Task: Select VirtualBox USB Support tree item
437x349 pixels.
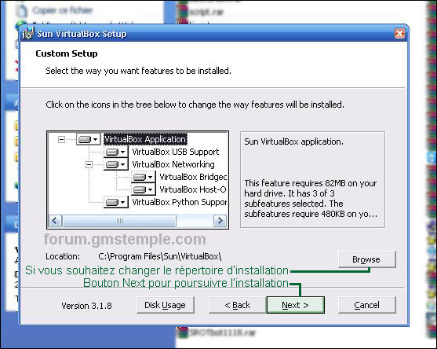Action: [x=176, y=152]
